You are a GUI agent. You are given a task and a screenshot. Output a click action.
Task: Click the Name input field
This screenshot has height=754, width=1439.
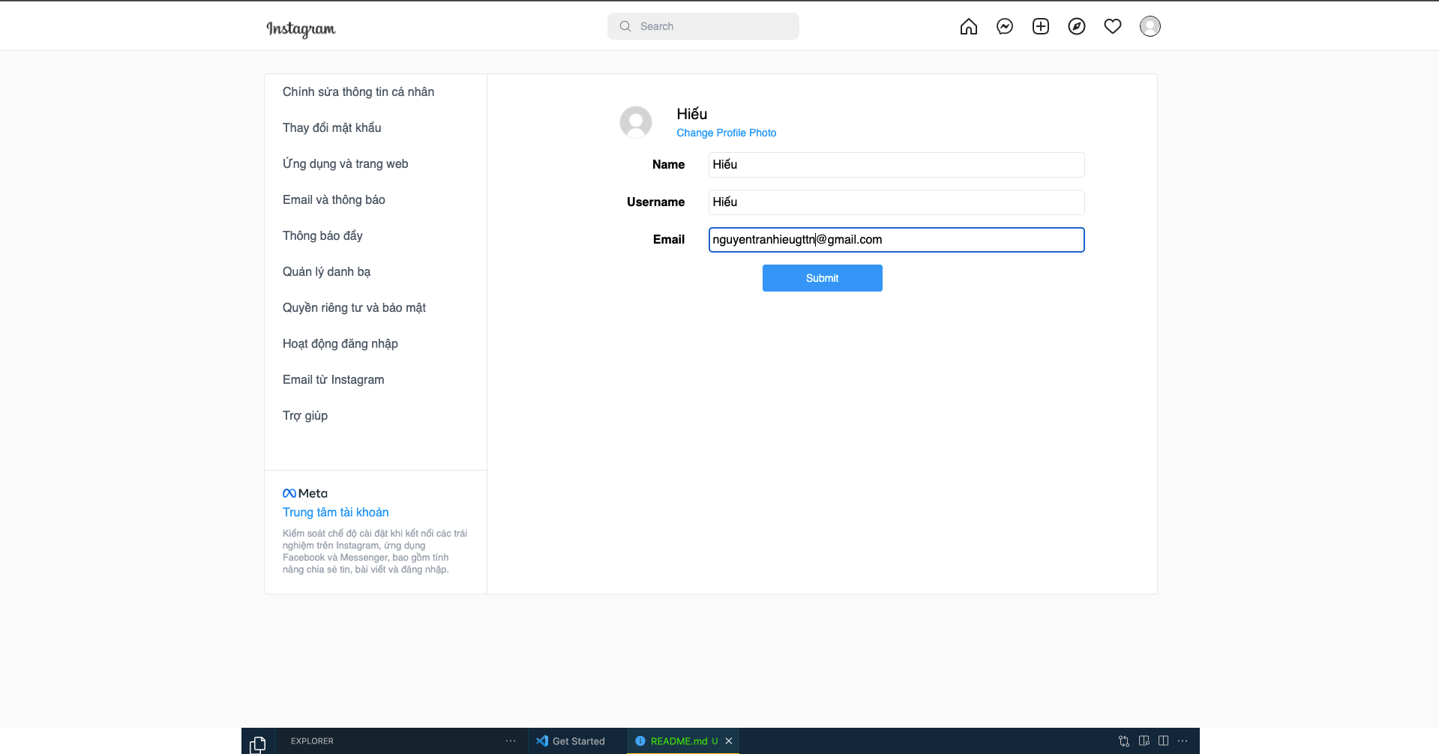click(x=896, y=165)
